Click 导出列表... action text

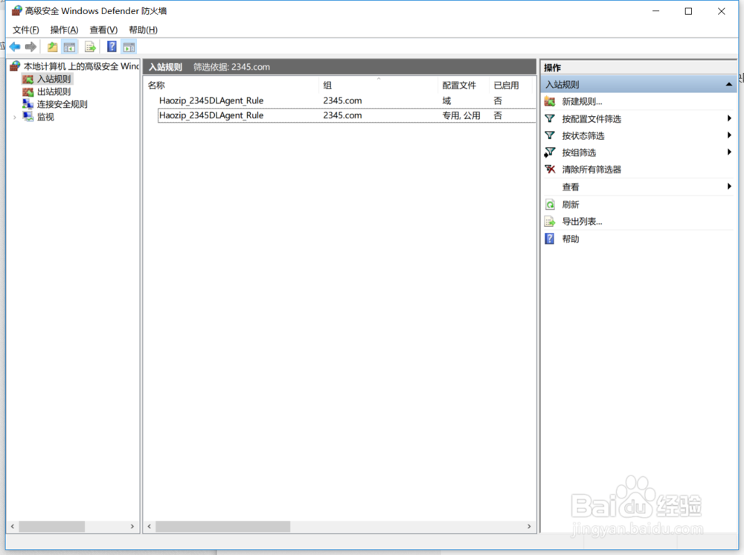pos(582,222)
